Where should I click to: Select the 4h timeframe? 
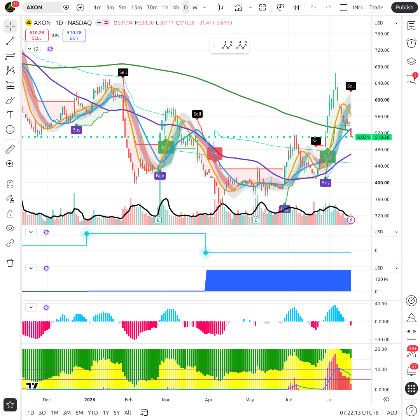click(x=176, y=7)
